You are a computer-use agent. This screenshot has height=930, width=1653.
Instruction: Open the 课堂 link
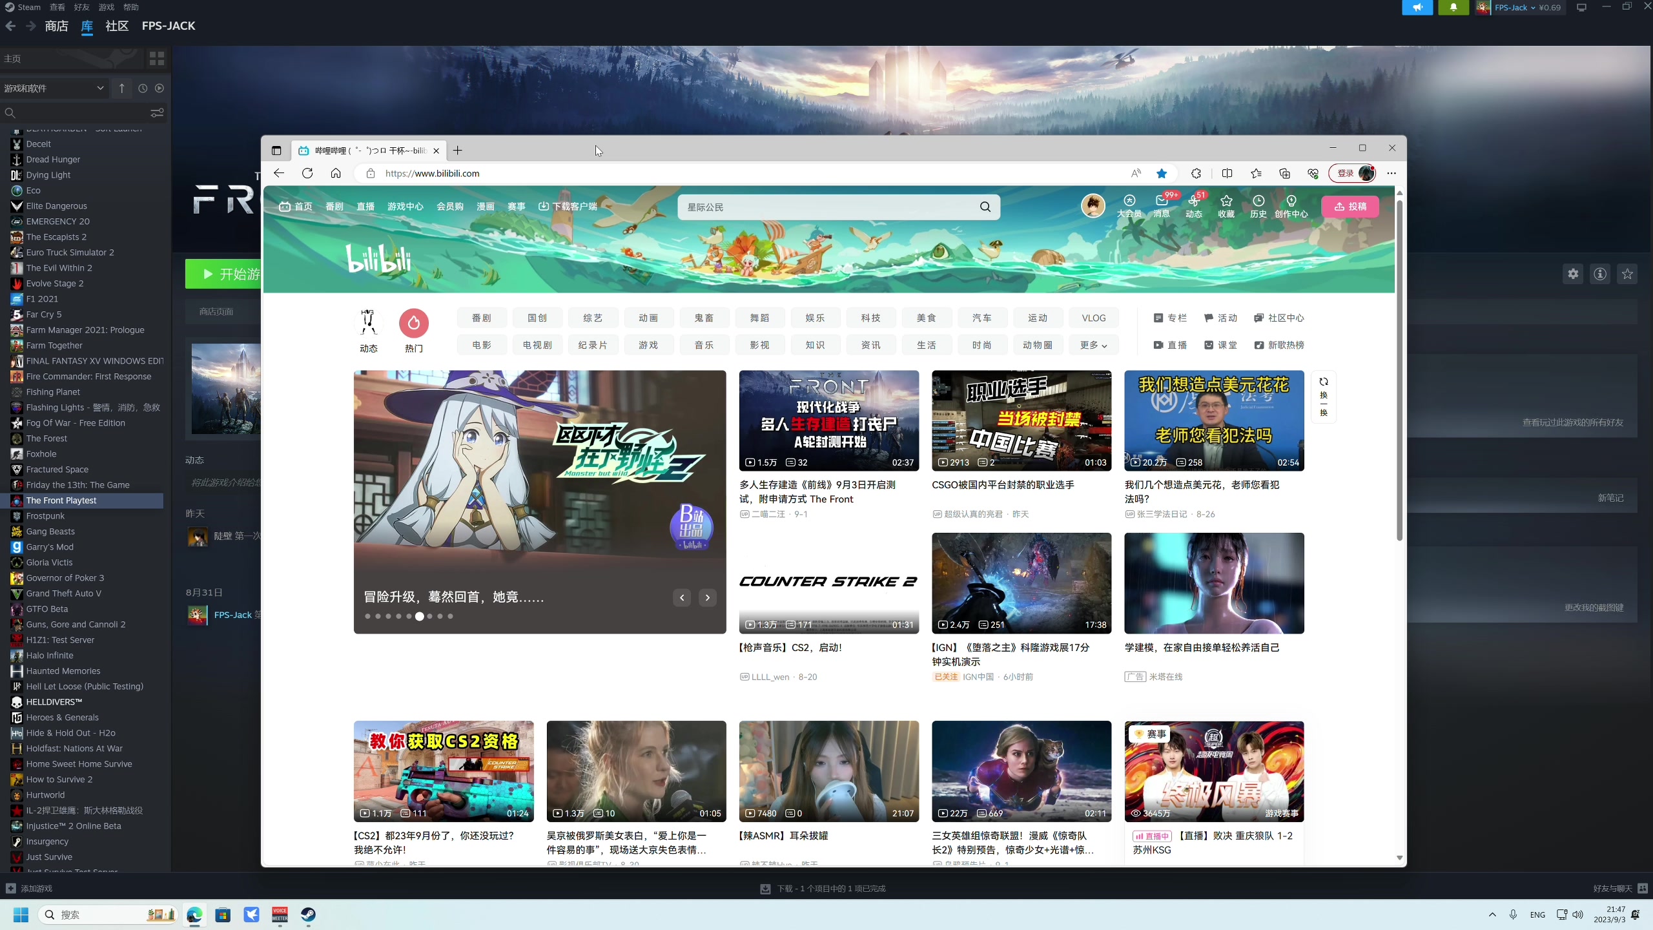1221,345
